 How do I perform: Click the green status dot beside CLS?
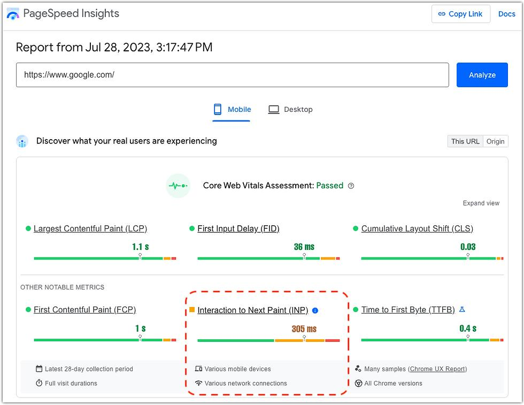click(356, 228)
